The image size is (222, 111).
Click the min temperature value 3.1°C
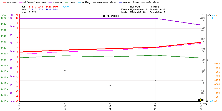[x=33, y=9]
